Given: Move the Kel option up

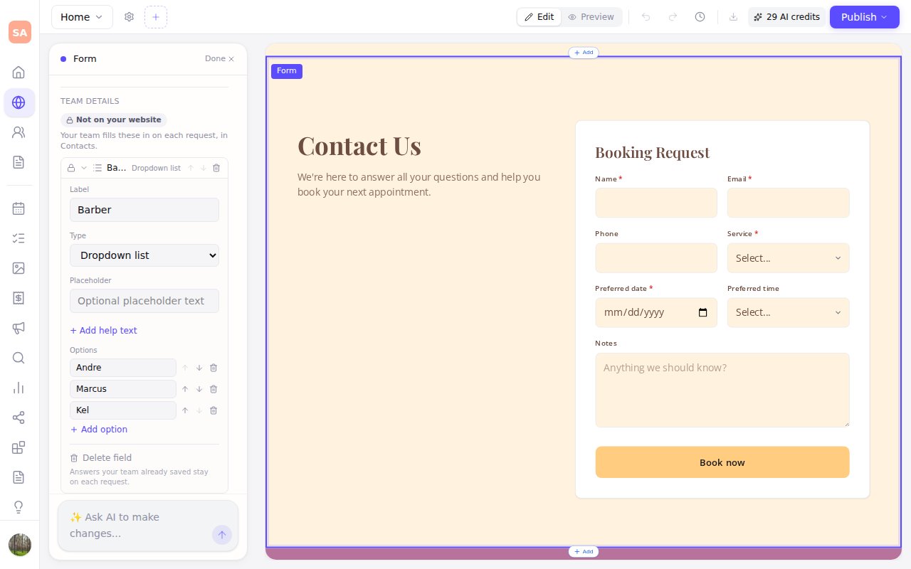Looking at the screenshot, I should pyautogui.click(x=185, y=410).
